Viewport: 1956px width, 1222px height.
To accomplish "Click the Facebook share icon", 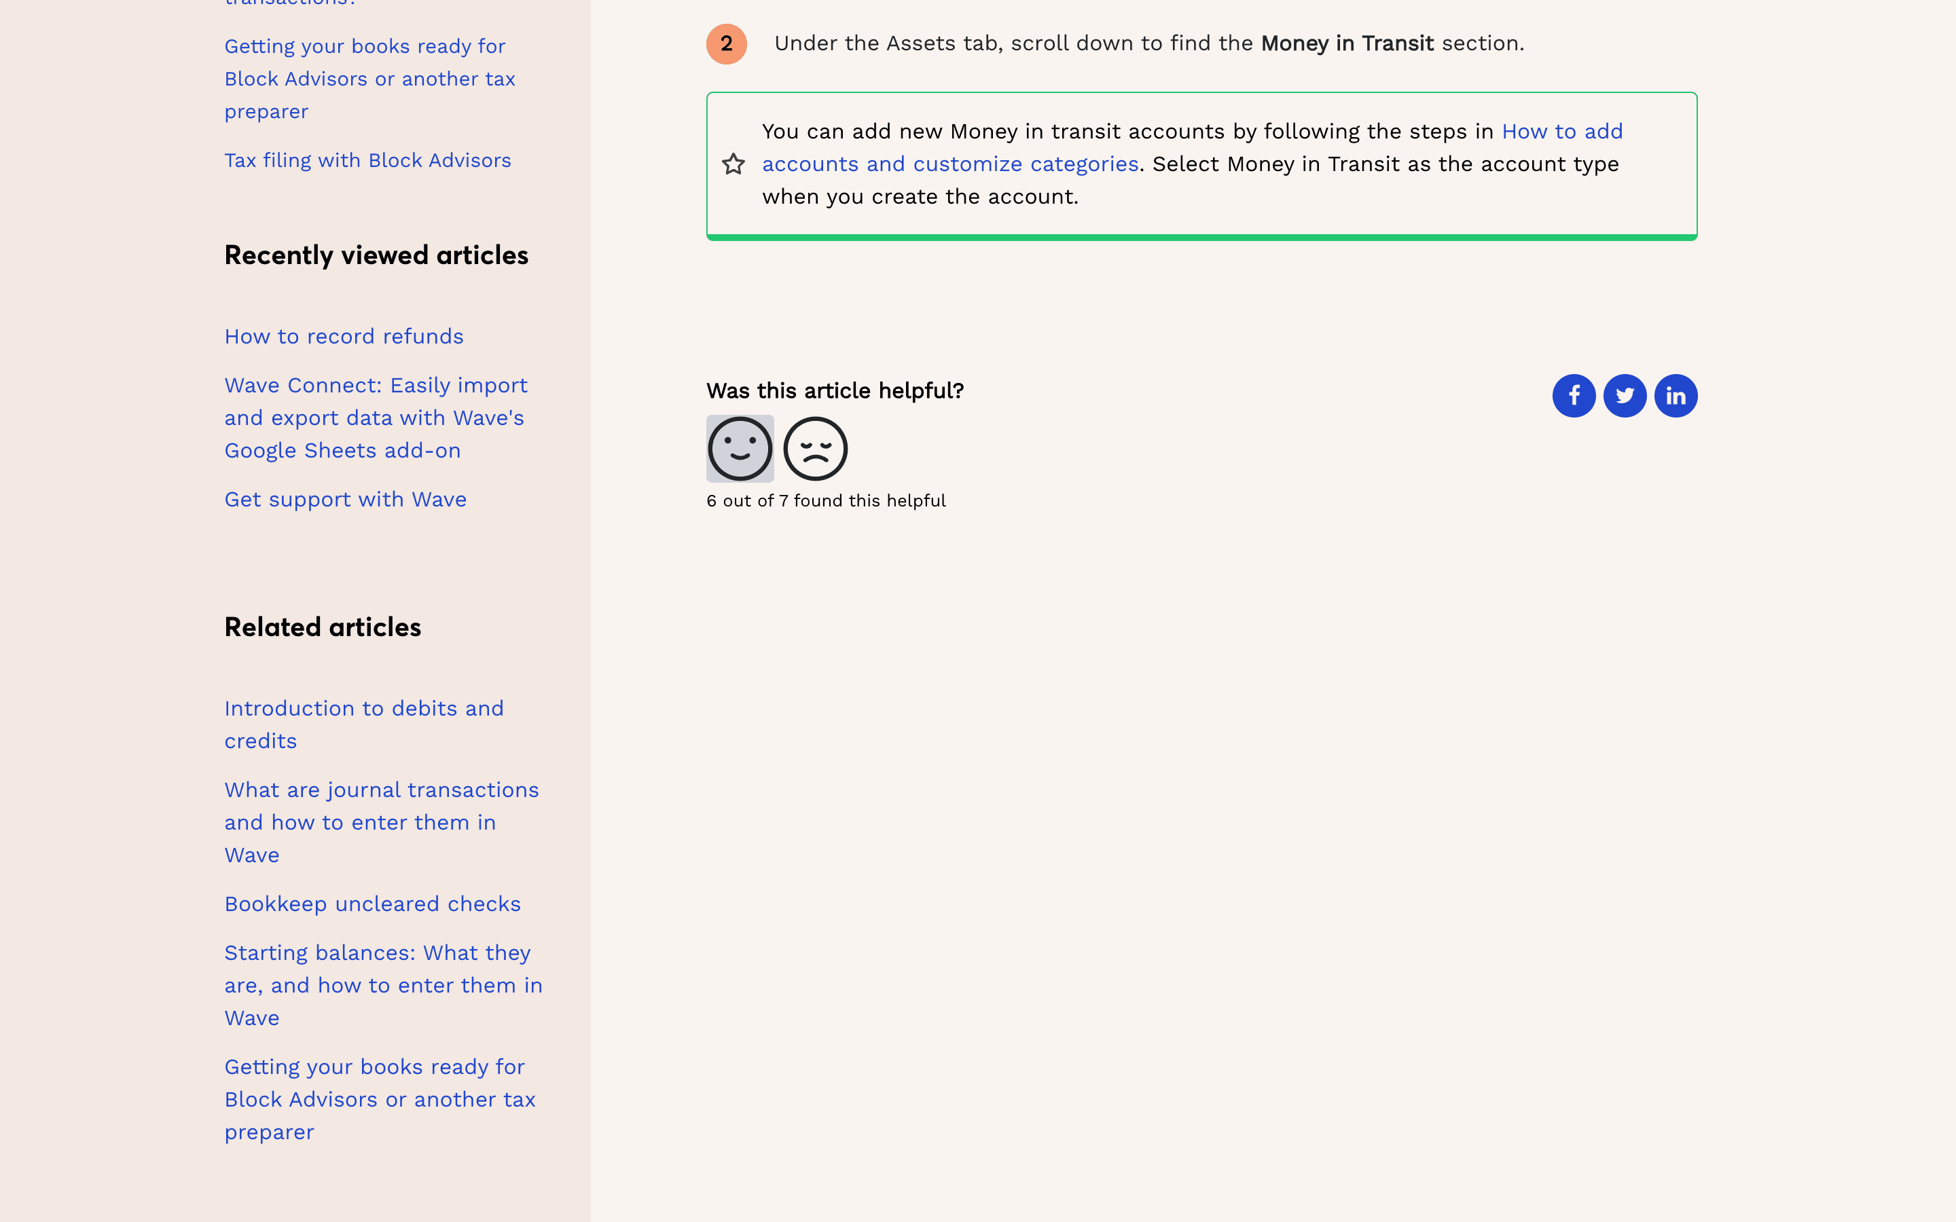I will coord(1573,396).
